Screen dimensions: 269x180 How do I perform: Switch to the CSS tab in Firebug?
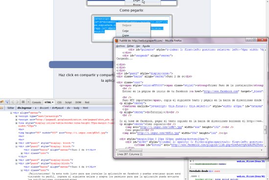point(59,103)
